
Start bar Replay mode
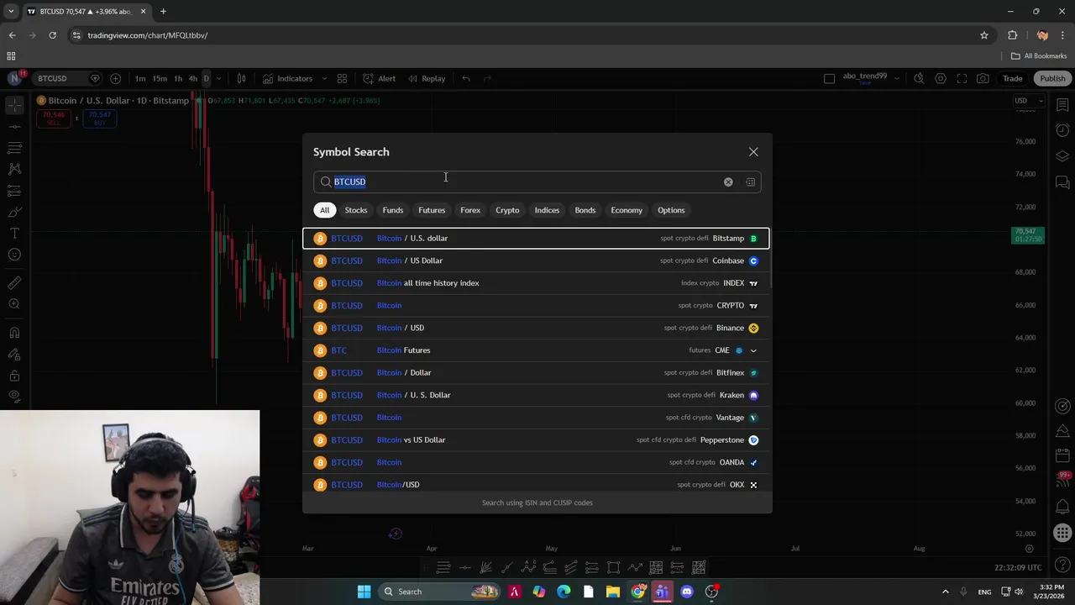coord(427,78)
